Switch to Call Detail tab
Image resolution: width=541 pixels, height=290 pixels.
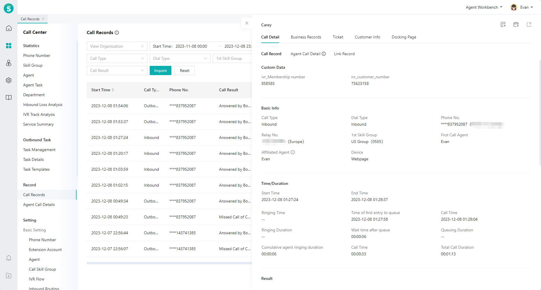[x=270, y=37]
